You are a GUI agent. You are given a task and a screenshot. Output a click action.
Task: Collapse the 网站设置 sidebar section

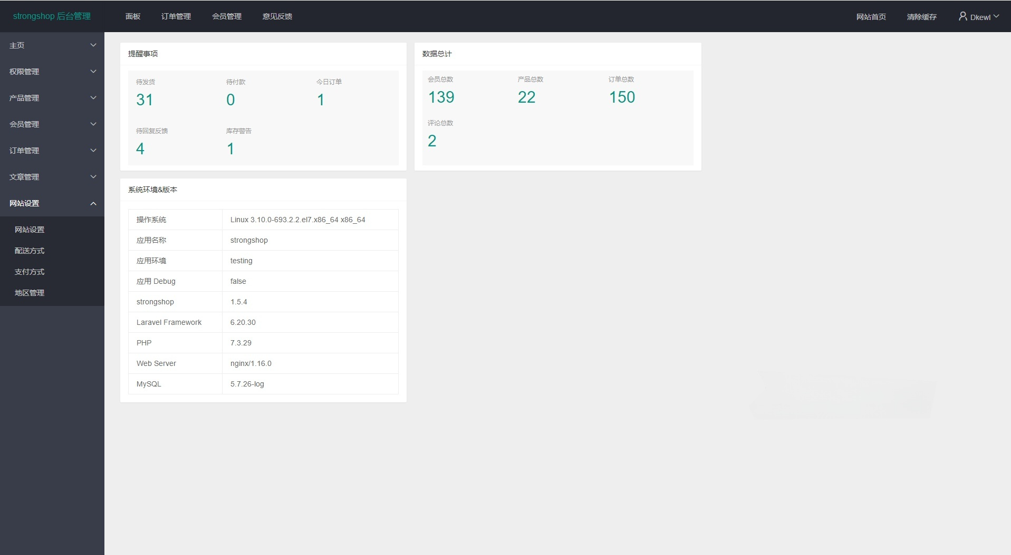coord(52,203)
